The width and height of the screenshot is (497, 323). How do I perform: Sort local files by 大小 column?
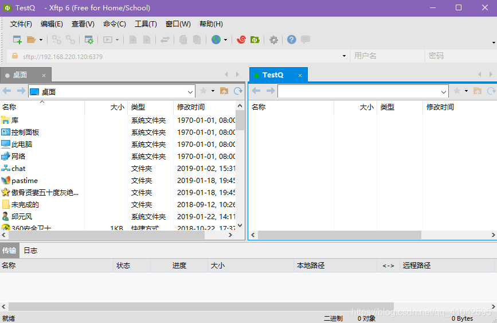click(106, 107)
